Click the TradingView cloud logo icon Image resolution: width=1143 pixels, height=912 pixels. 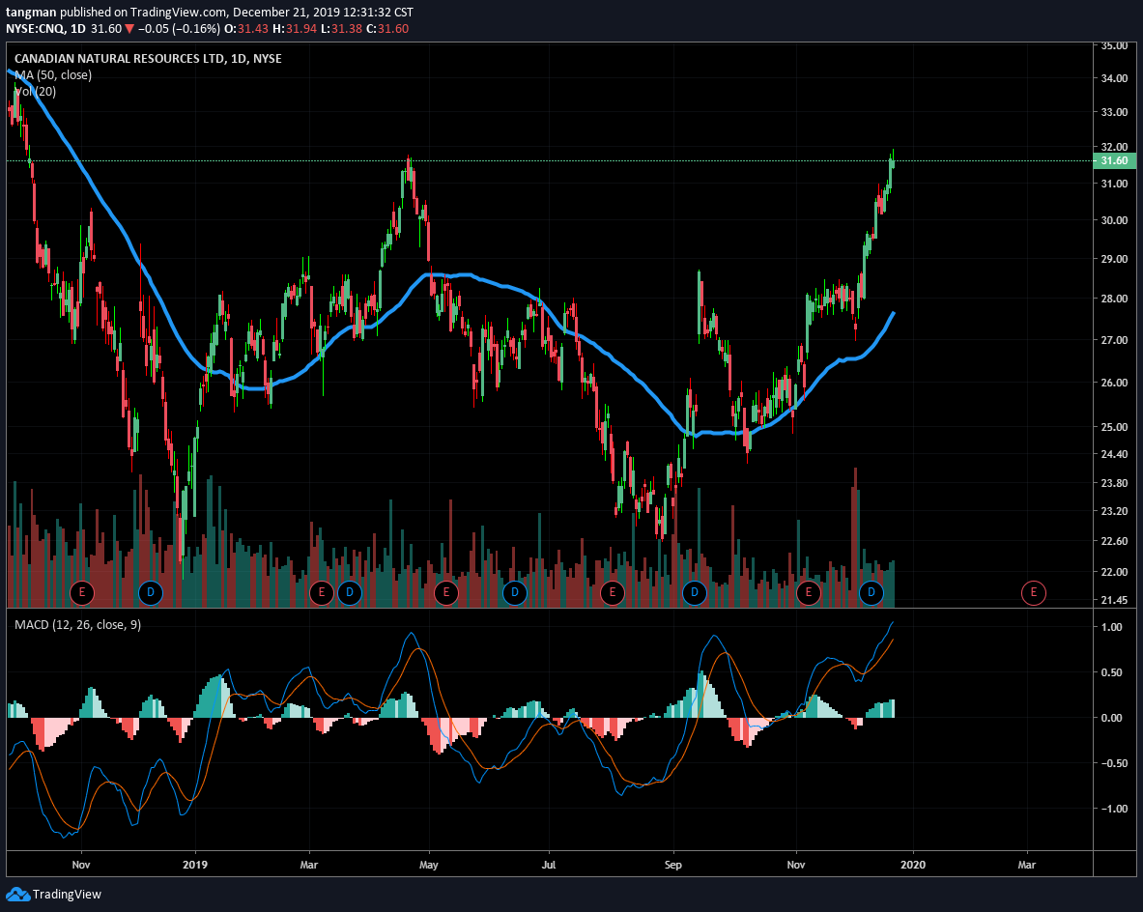[x=17, y=895]
